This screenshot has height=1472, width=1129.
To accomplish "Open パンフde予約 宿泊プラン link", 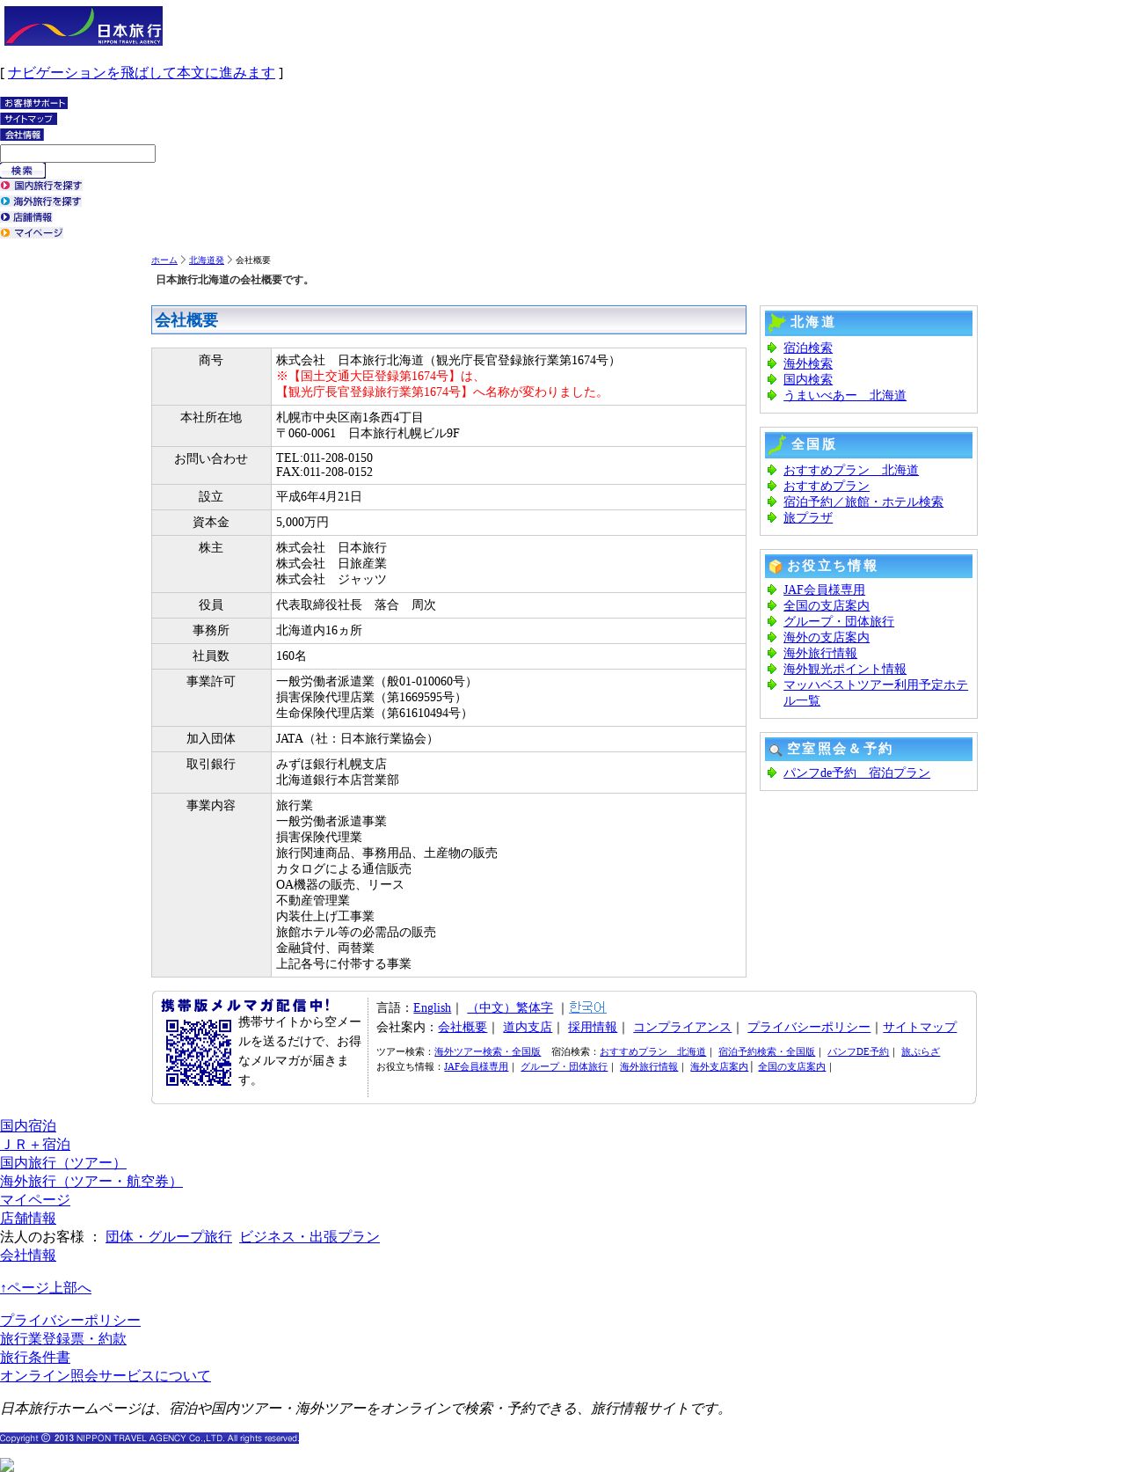I will (x=856, y=773).
